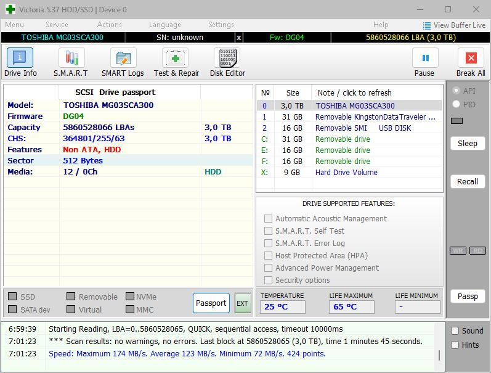Select the F: 16 GB Removable drive

coord(349,161)
